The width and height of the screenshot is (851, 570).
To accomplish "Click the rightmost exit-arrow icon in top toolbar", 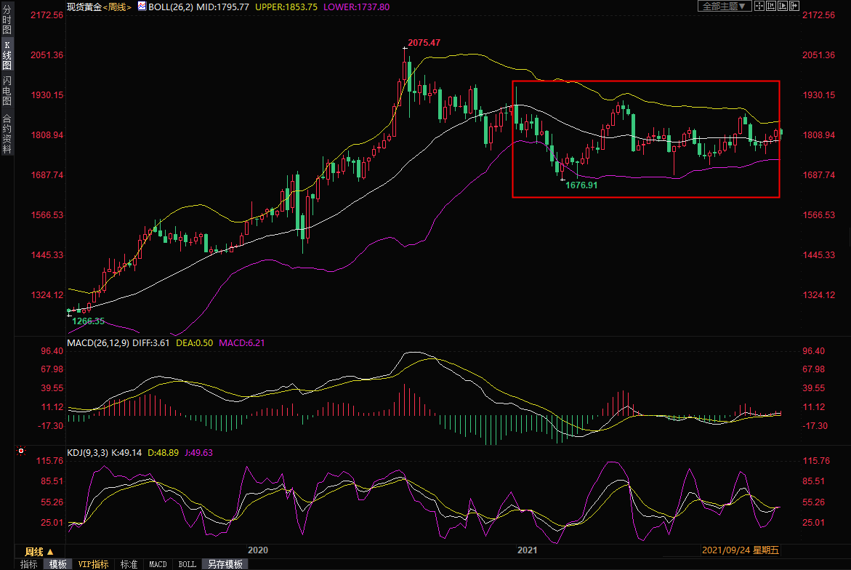I will 794,6.
